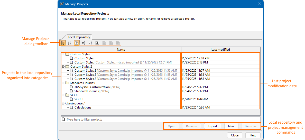Click the add new category icon
The height and width of the screenshot is (140, 305).
click(97, 43)
